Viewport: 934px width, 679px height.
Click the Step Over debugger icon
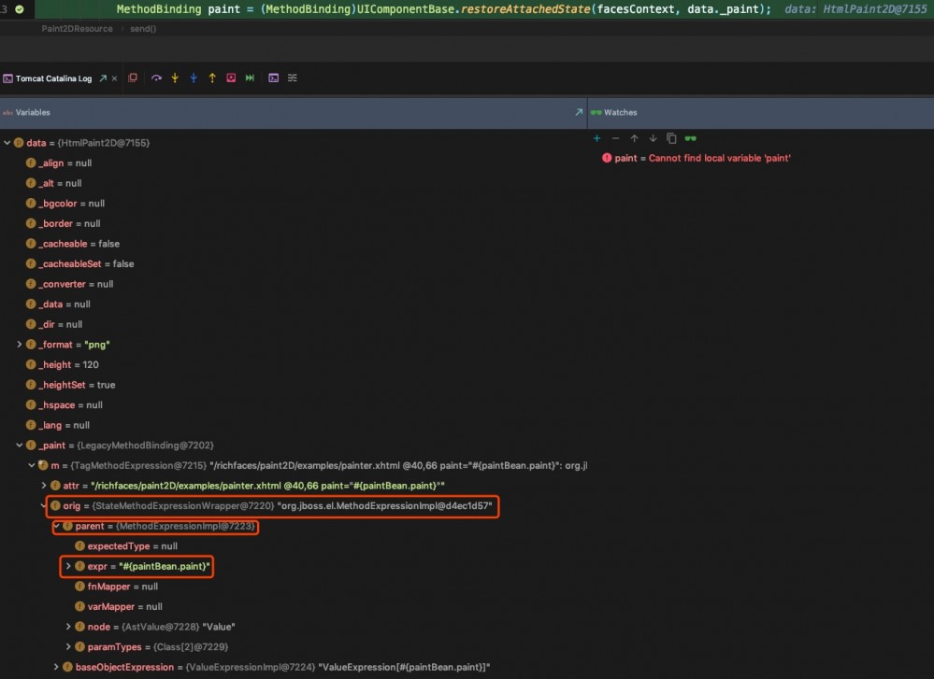coord(156,78)
